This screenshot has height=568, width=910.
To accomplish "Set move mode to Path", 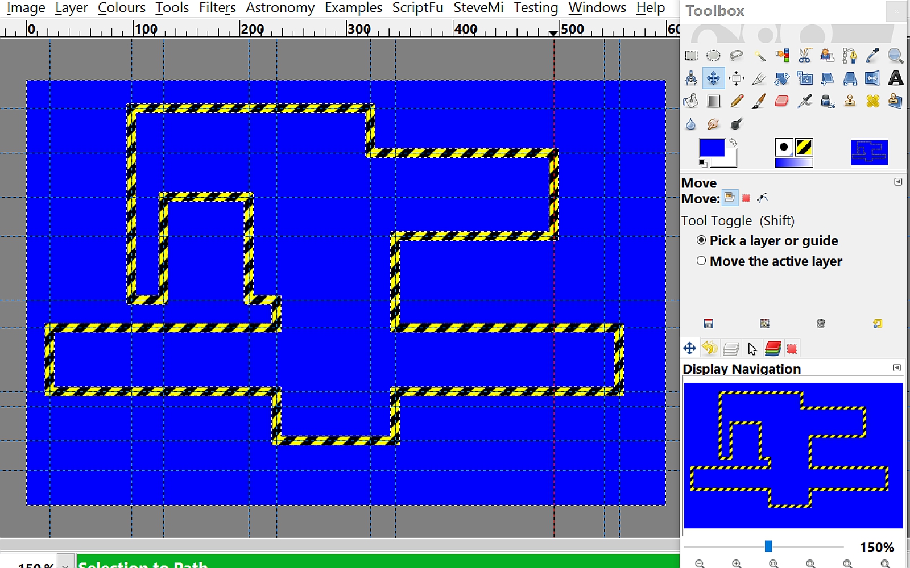I will click(x=763, y=198).
